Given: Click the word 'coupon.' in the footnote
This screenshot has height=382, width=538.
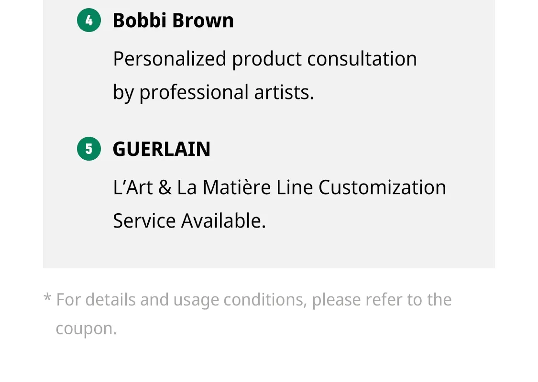Looking at the screenshot, I should point(86,329).
